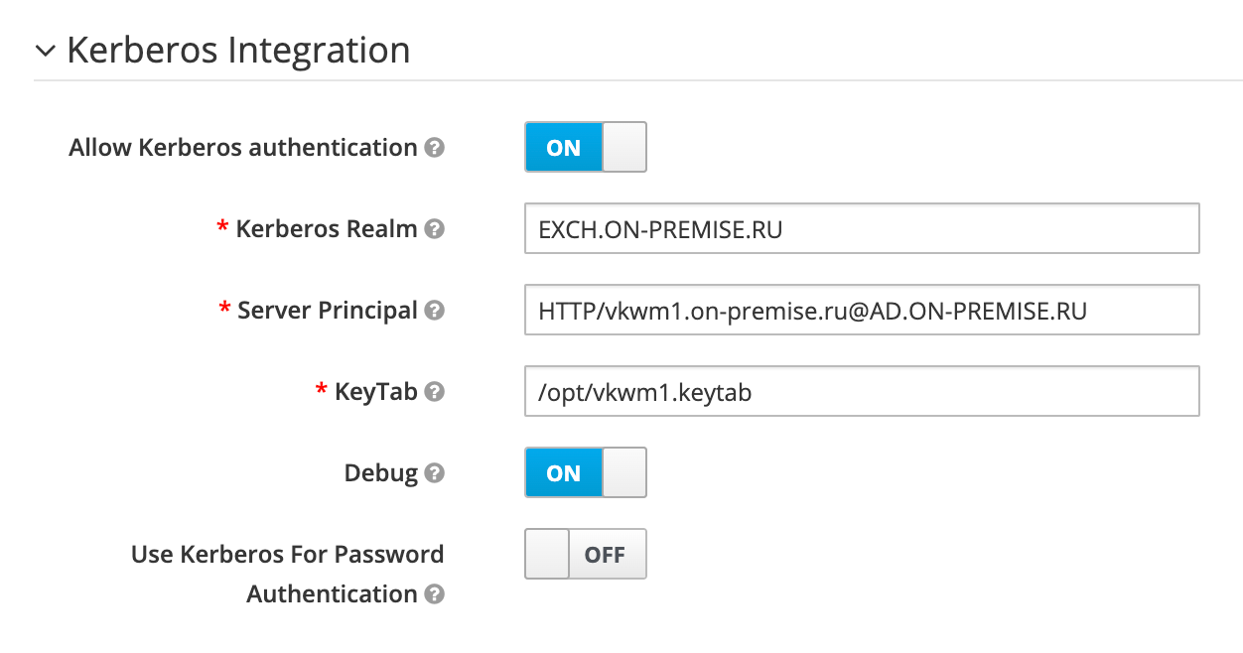Screen dimensions: 1243x653
Task: Open help tooltip icon for Server Principal
Action: (x=434, y=311)
